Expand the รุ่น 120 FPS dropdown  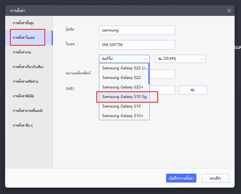180,59
